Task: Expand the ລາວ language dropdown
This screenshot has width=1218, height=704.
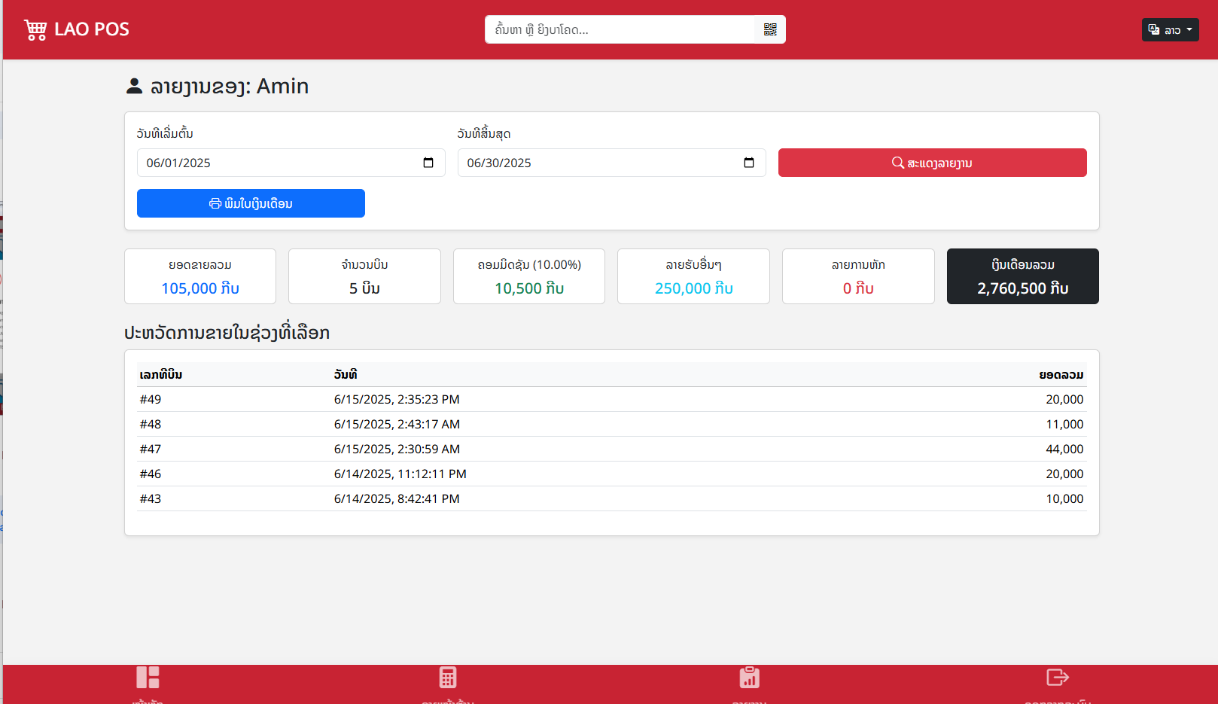Action: [1170, 30]
